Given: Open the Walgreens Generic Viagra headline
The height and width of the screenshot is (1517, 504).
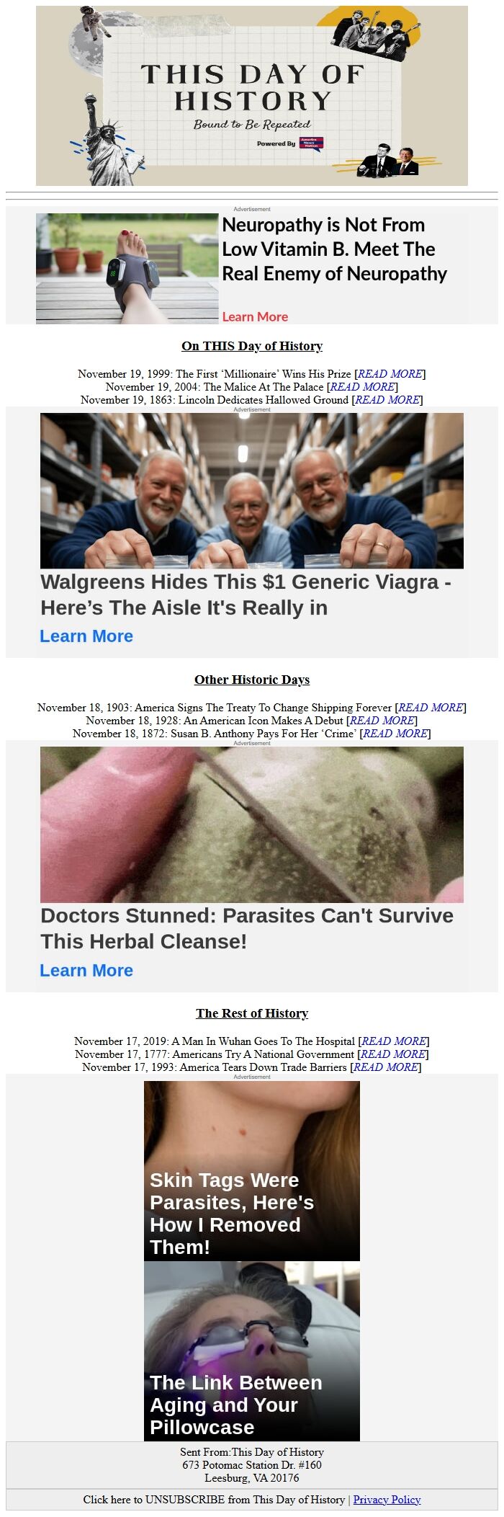Looking at the screenshot, I should click(246, 595).
